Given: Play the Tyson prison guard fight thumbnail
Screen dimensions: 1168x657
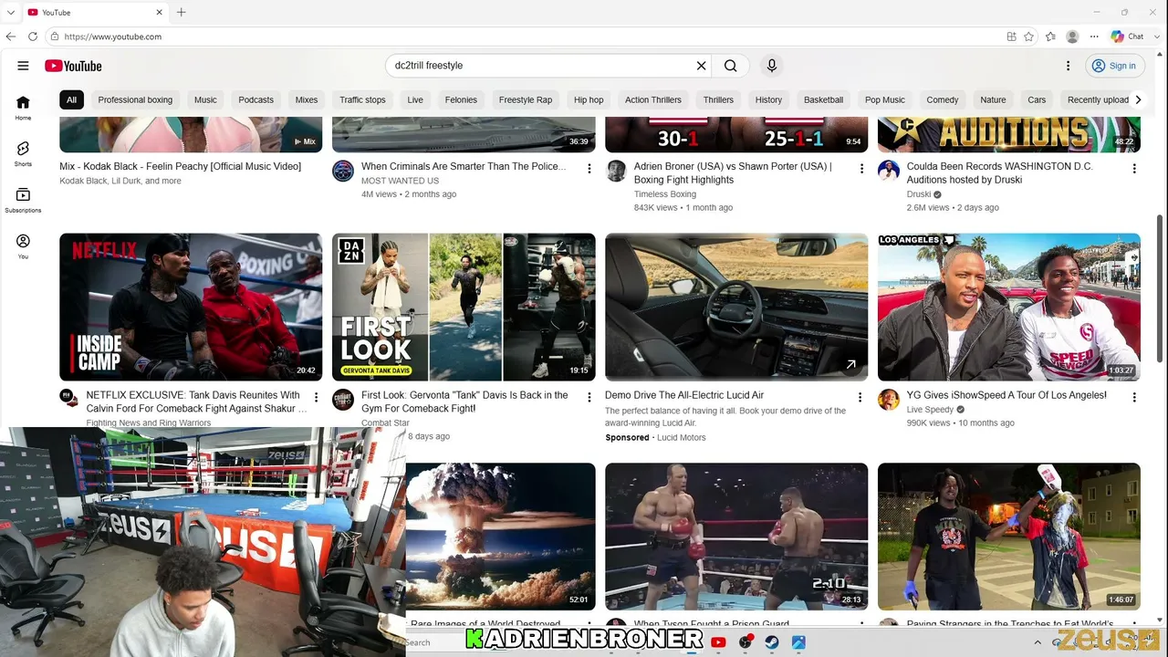Looking at the screenshot, I should pyautogui.click(x=736, y=537).
